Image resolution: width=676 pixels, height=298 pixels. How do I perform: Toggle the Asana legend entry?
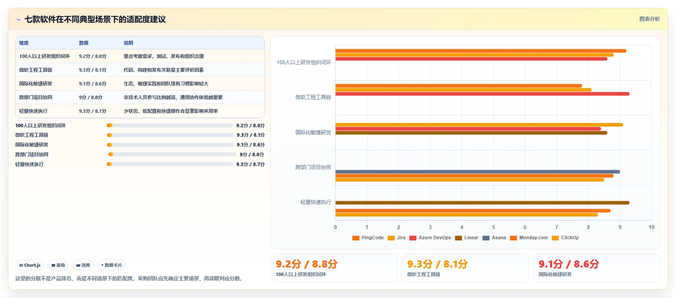pyautogui.click(x=494, y=238)
